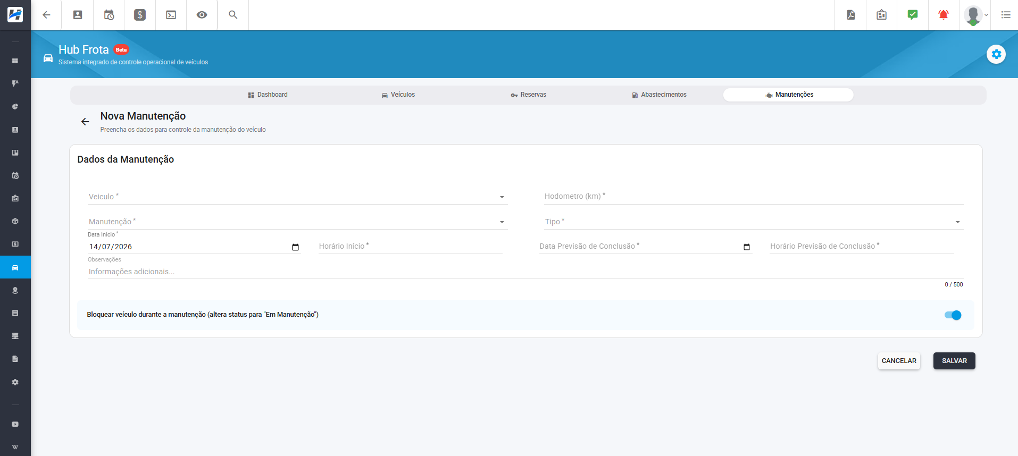Open the list menu icon at top right
The width and height of the screenshot is (1018, 456).
click(x=1006, y=15)
